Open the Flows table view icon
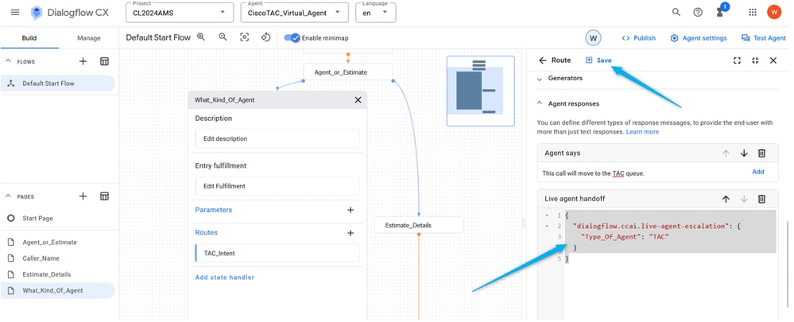Viewport: 794px width, 322px height. point(104,61)
